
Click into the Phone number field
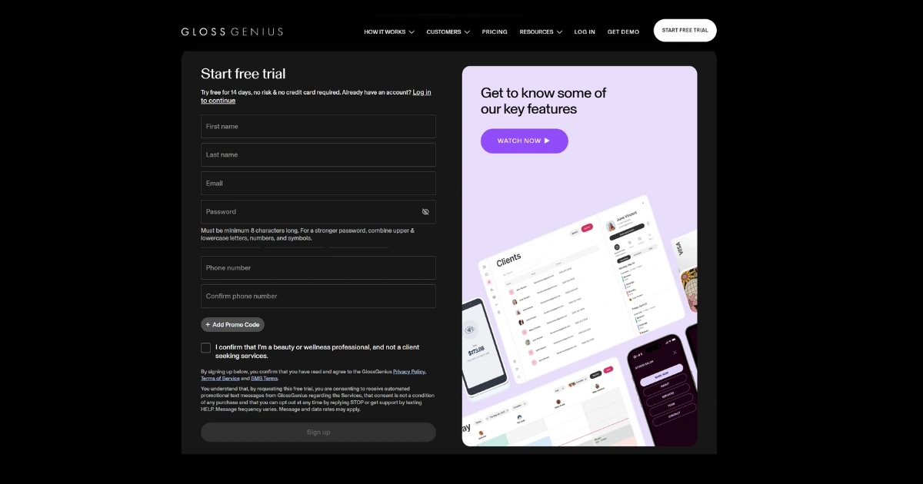pos(318,268)
